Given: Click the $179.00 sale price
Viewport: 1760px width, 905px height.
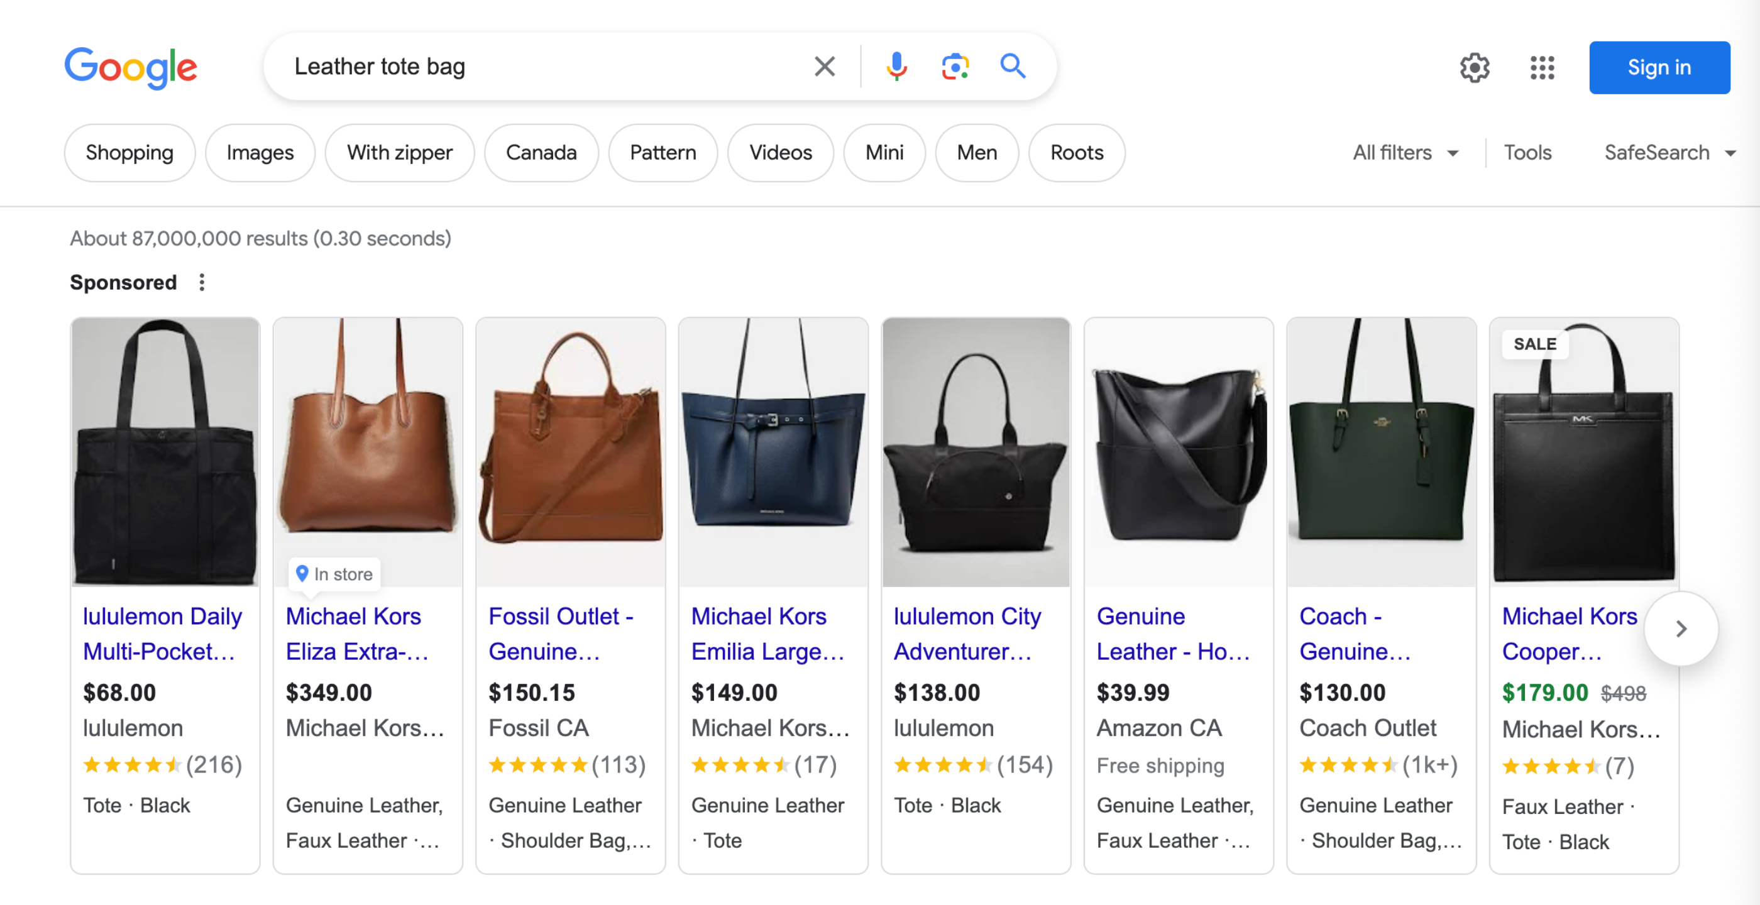Looking at the screenshot, I should 1544,692.
